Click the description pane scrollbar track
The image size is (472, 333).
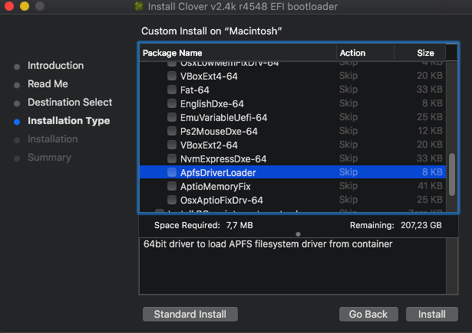(452, 266)
